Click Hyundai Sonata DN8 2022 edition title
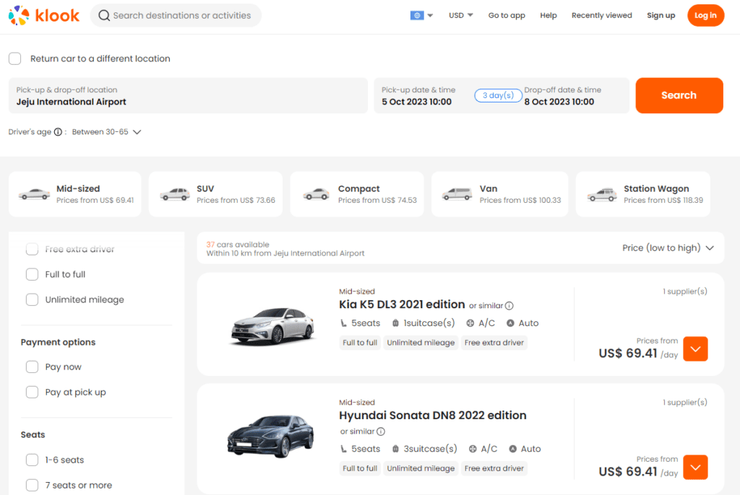Viewport: 740px width, 495px height. 433,416
